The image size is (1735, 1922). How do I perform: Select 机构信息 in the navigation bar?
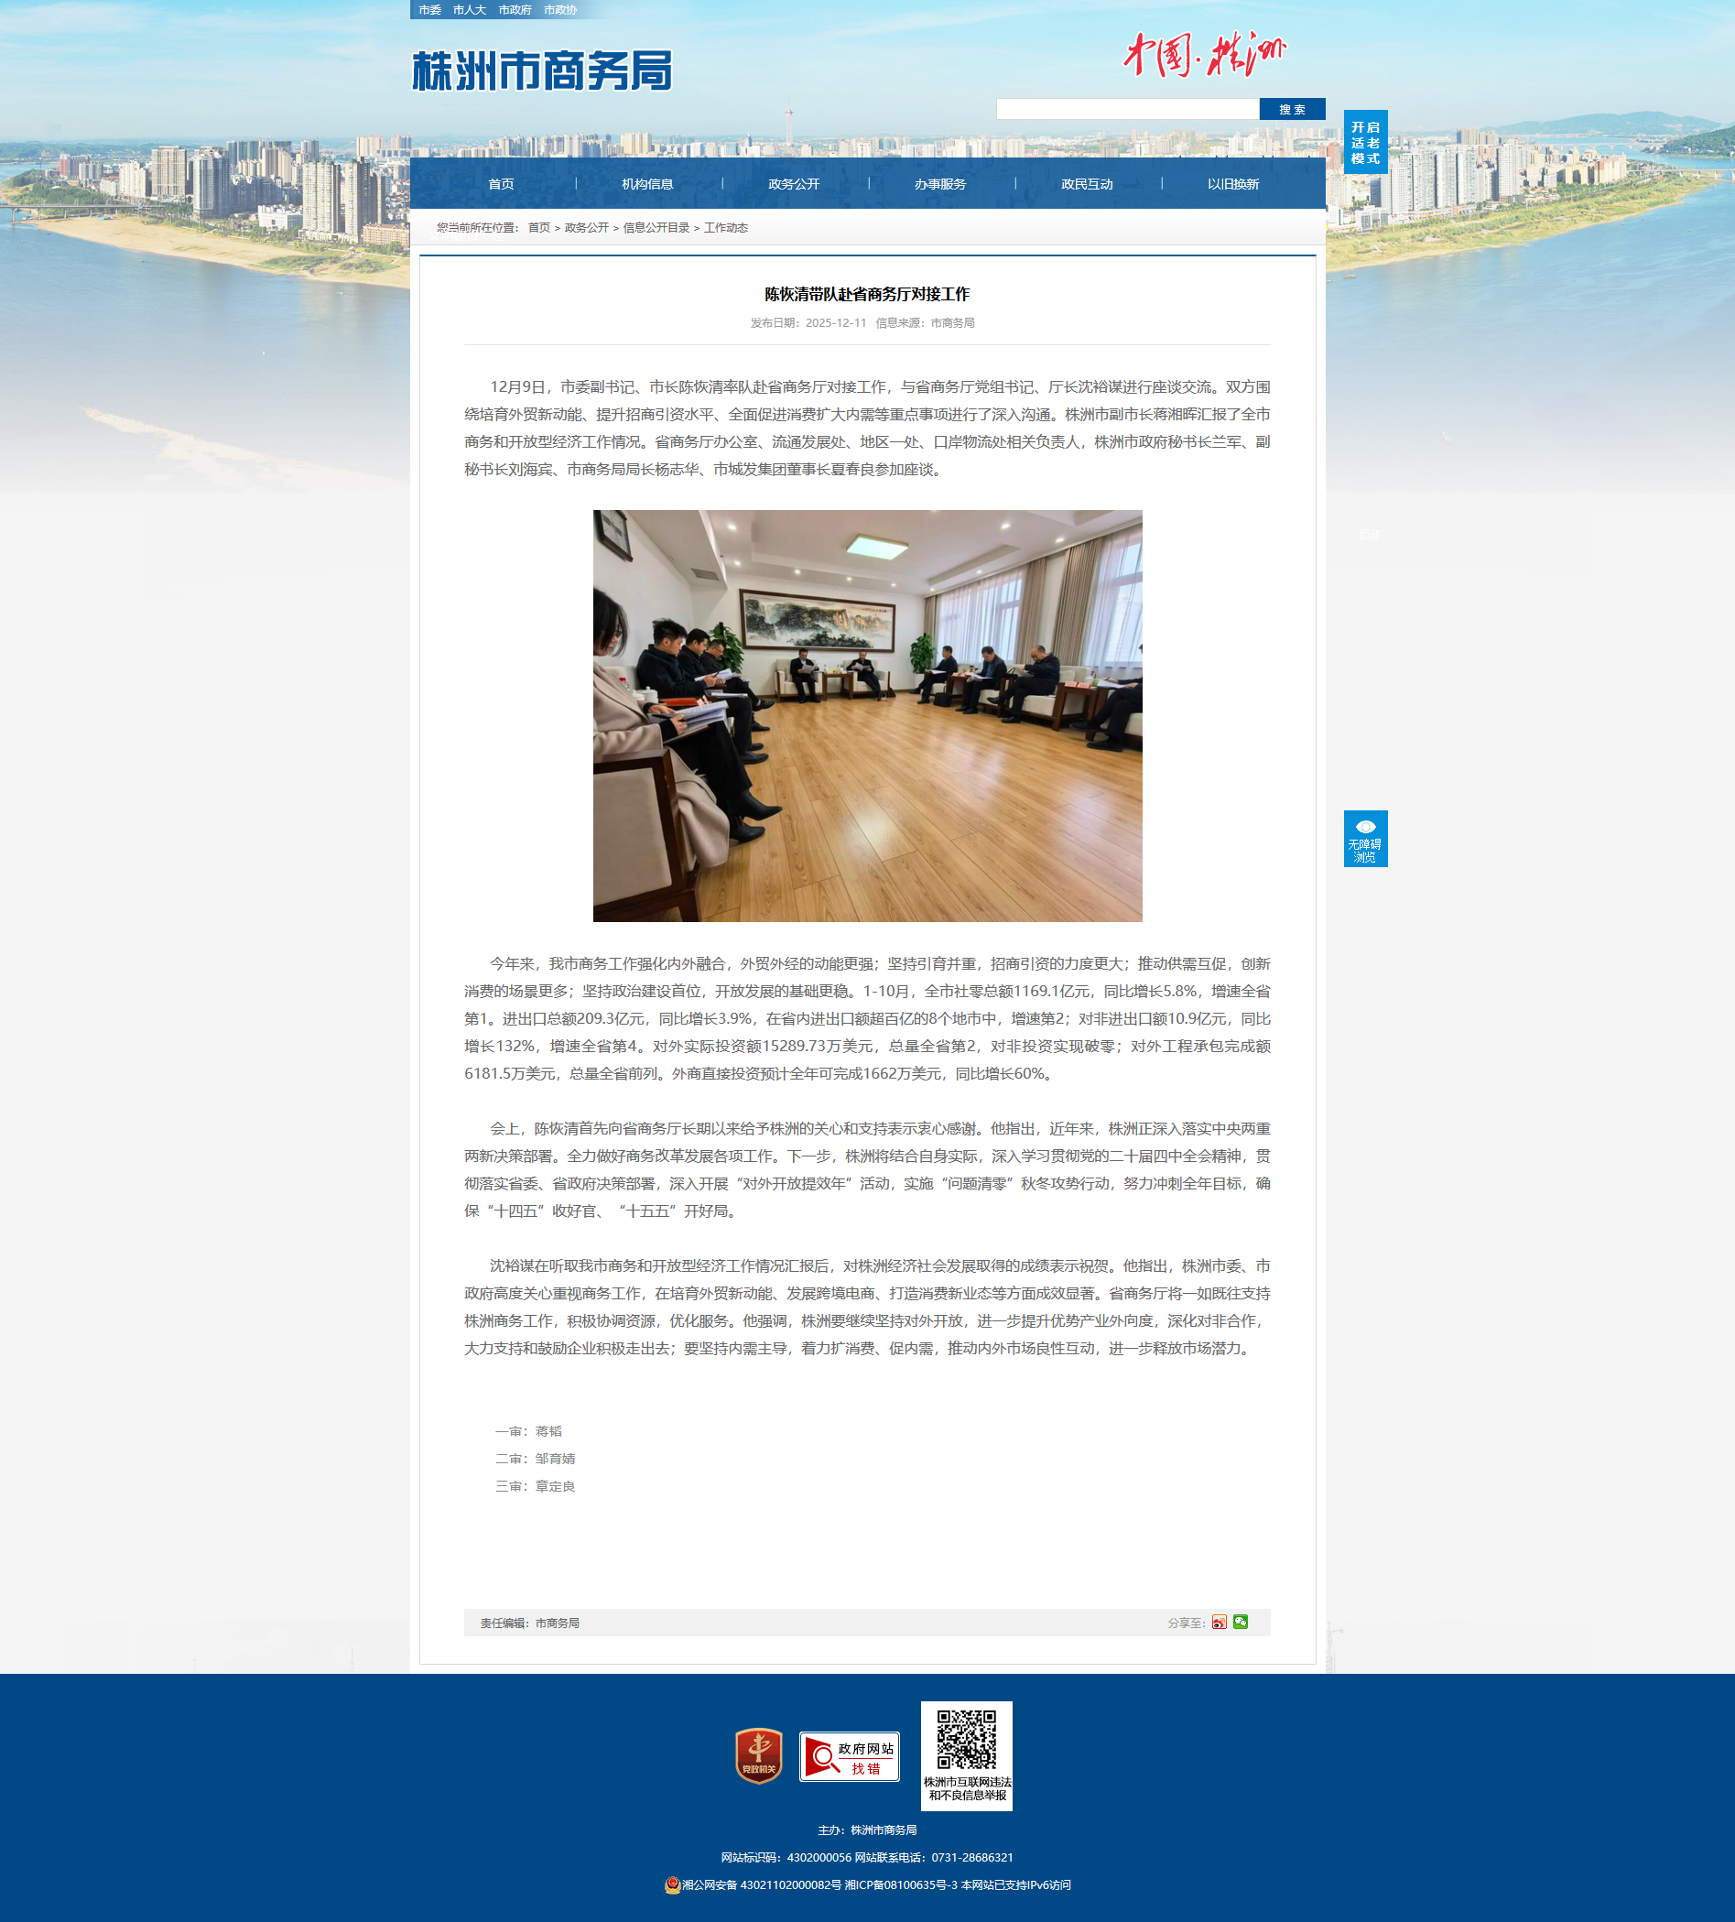pos(647,184)
